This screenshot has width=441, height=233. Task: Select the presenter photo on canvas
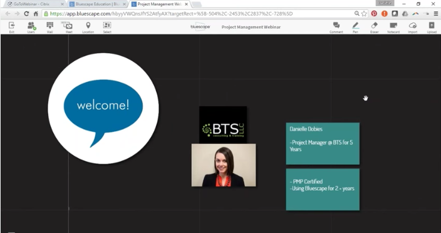pyautogui.click(x=224, y=165)
